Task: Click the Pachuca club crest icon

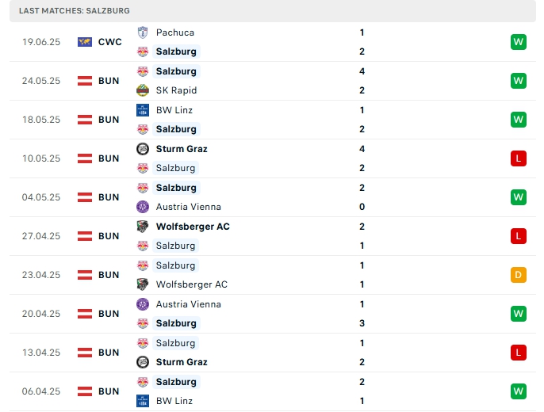Action: click(143, 32)
